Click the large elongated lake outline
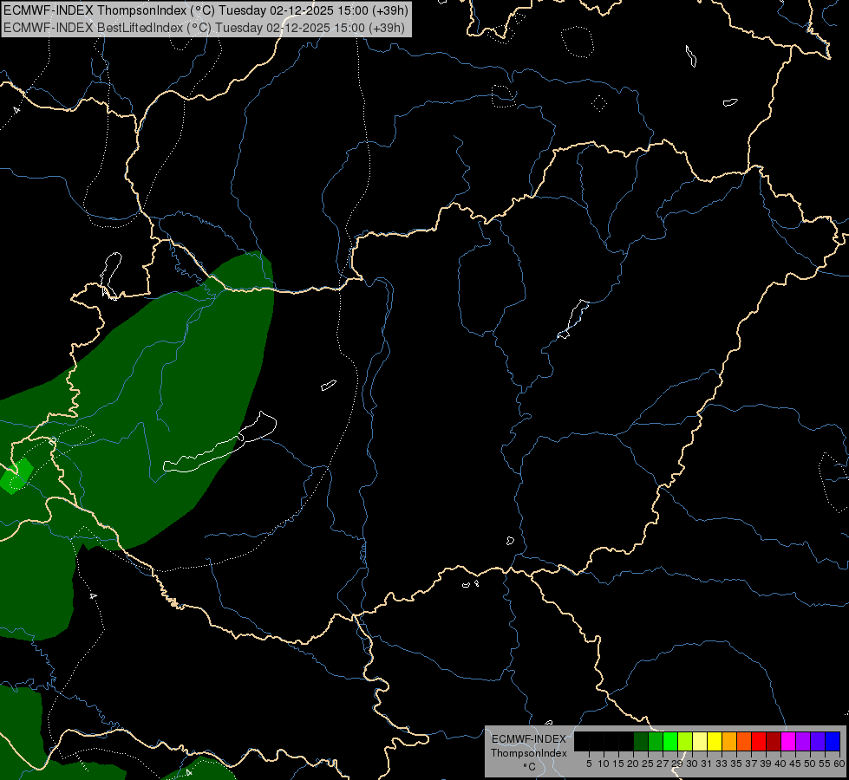This screenshot has height=780, width=849. [x=220, y=444]
